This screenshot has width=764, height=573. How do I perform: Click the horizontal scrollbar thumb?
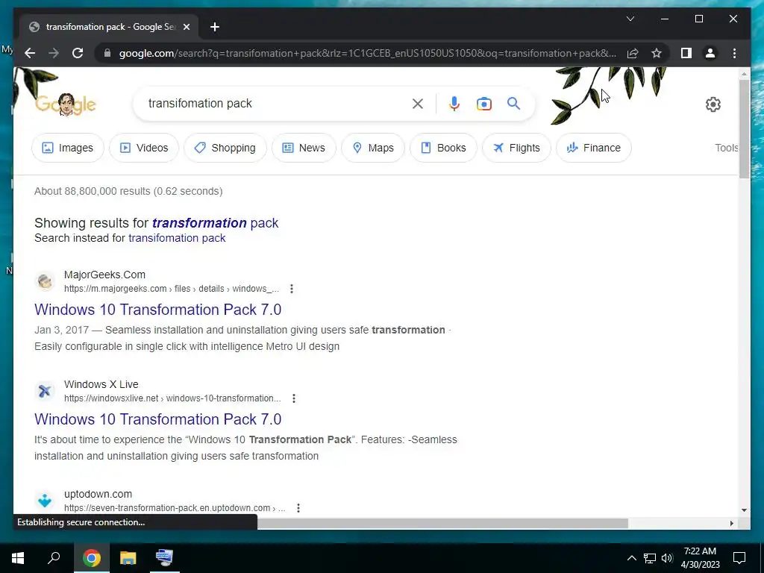(x=442, y=523)
